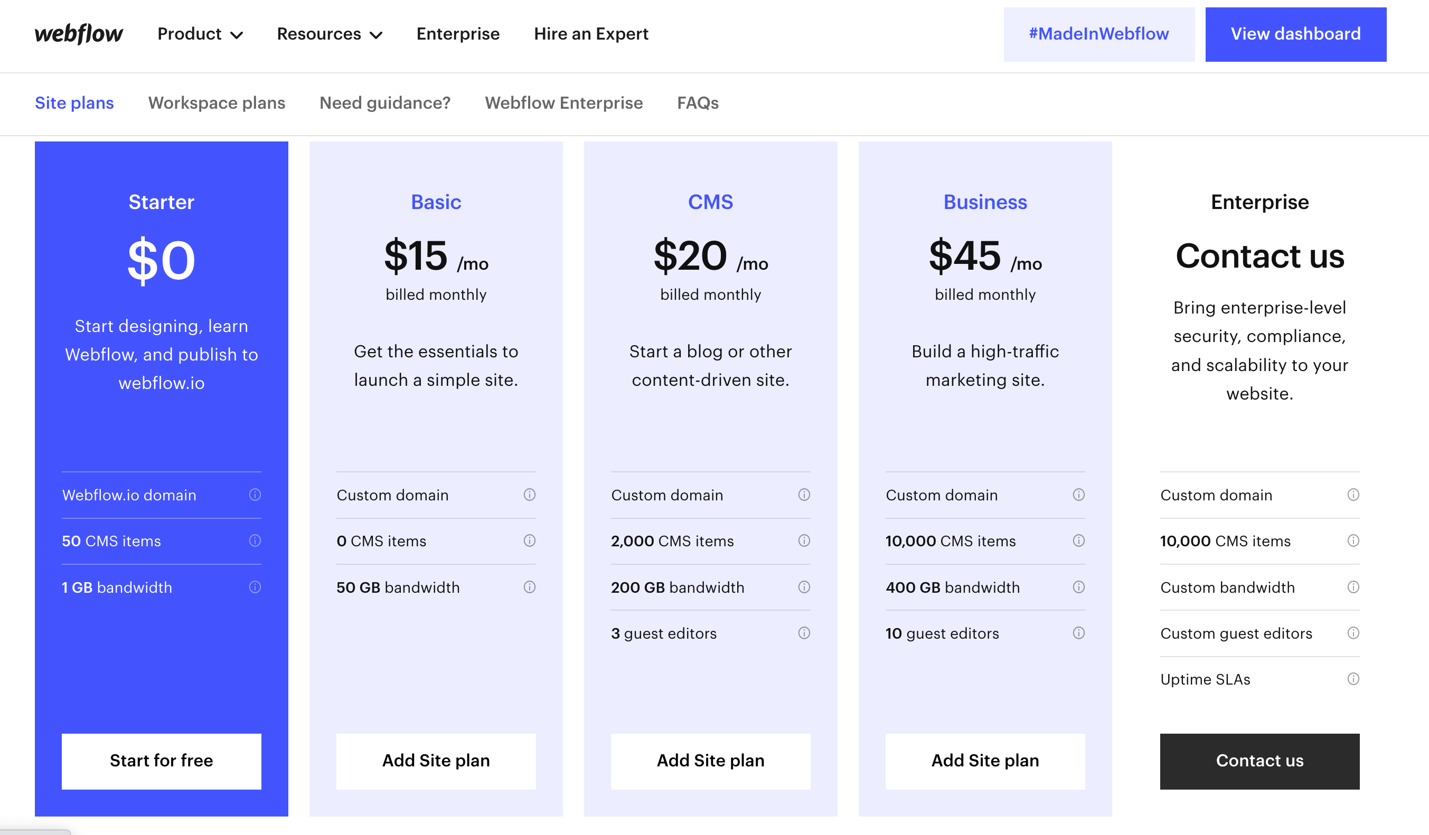Click info icon for 2,000 CMS items
The width and height of the screenshot is (1429, 835).
pyautogui.click(x=804, y=541)
